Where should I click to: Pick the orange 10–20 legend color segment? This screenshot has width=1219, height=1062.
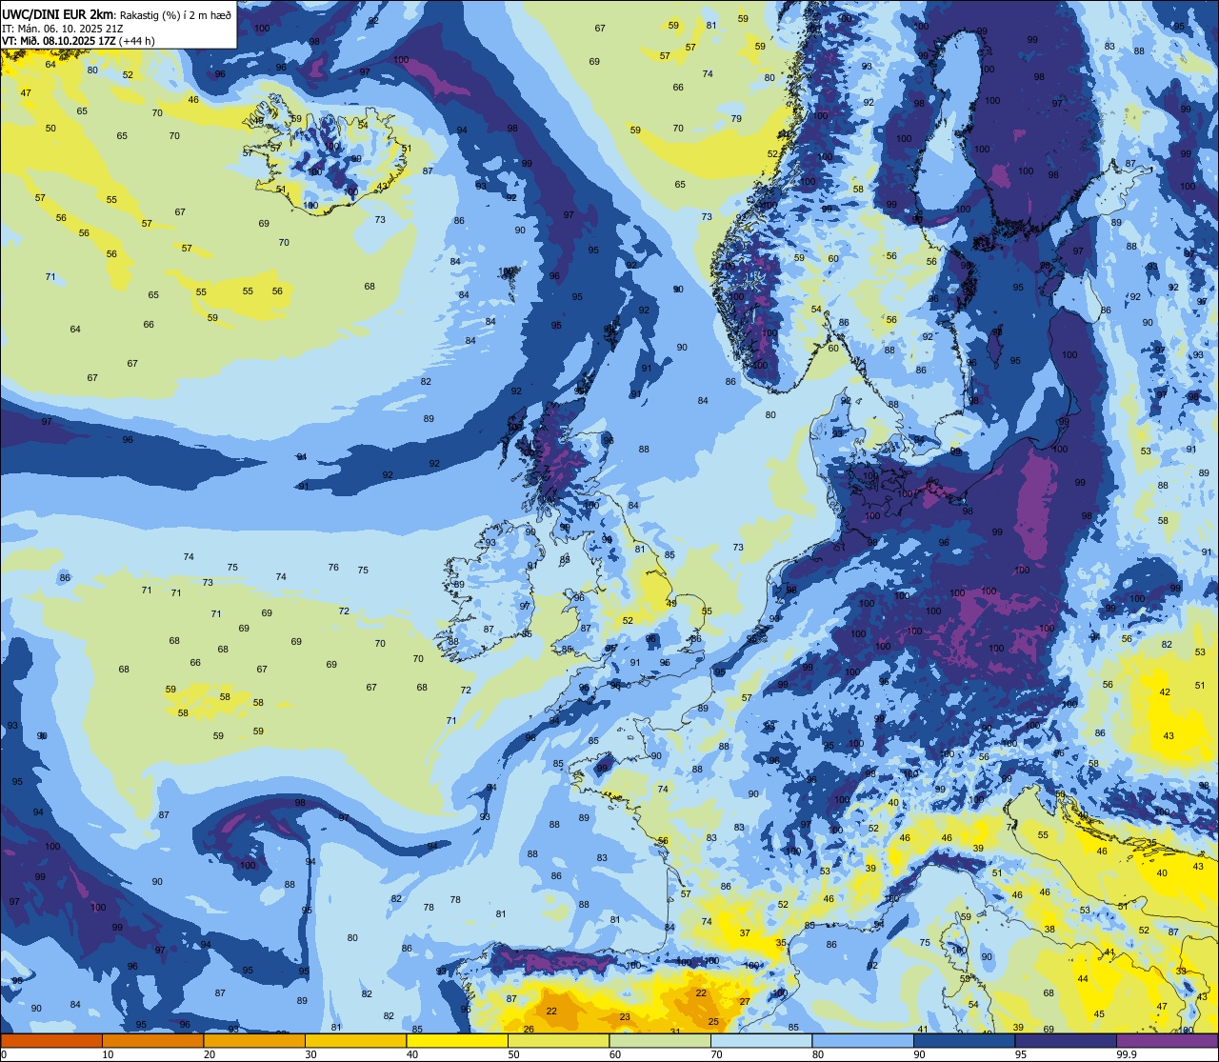[x=152, y=1040]
